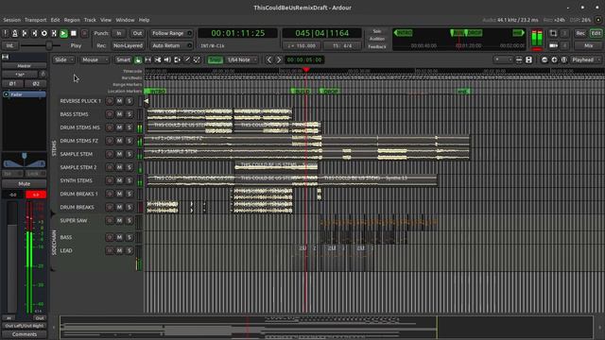This screenshot has width=605, height=340.
Task: Jump to session start icon
Action: [25, 34]
